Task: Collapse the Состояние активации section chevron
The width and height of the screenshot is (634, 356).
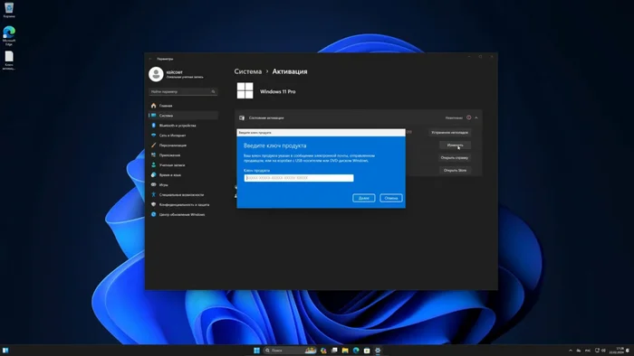Action: point(475,117)
